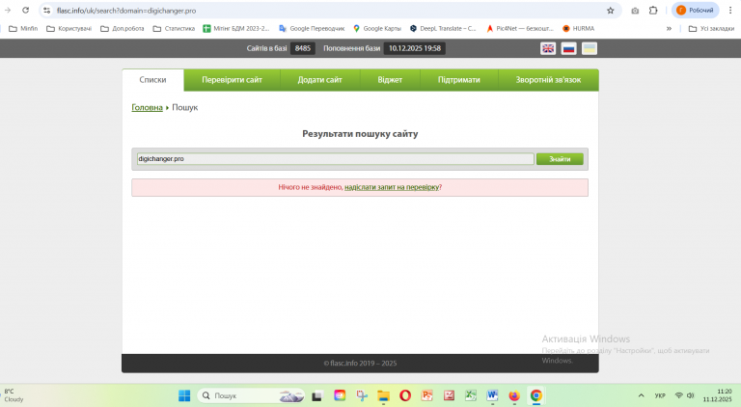The image size is (741, 407).
Task: Follow the Головна breadcrumb link
Action: click(x=147, y=107)
